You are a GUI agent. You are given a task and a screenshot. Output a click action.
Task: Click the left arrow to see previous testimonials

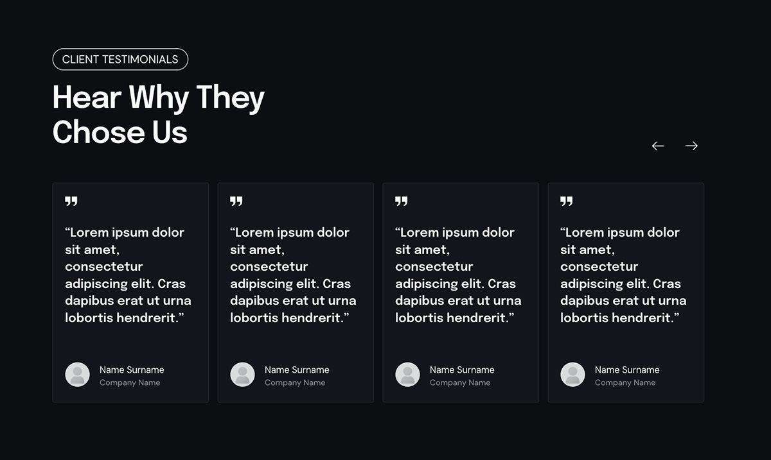click(658, 146)
